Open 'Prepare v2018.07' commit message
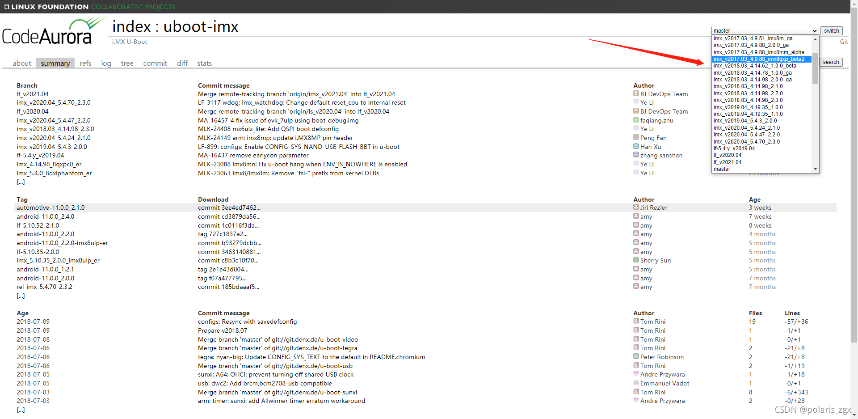 tap(223, 330)
